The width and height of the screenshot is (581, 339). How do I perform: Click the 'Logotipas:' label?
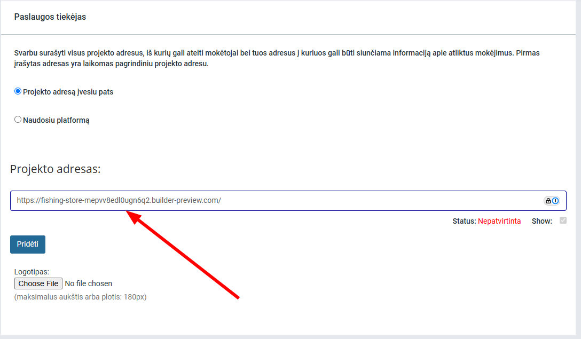pos(32,272)
